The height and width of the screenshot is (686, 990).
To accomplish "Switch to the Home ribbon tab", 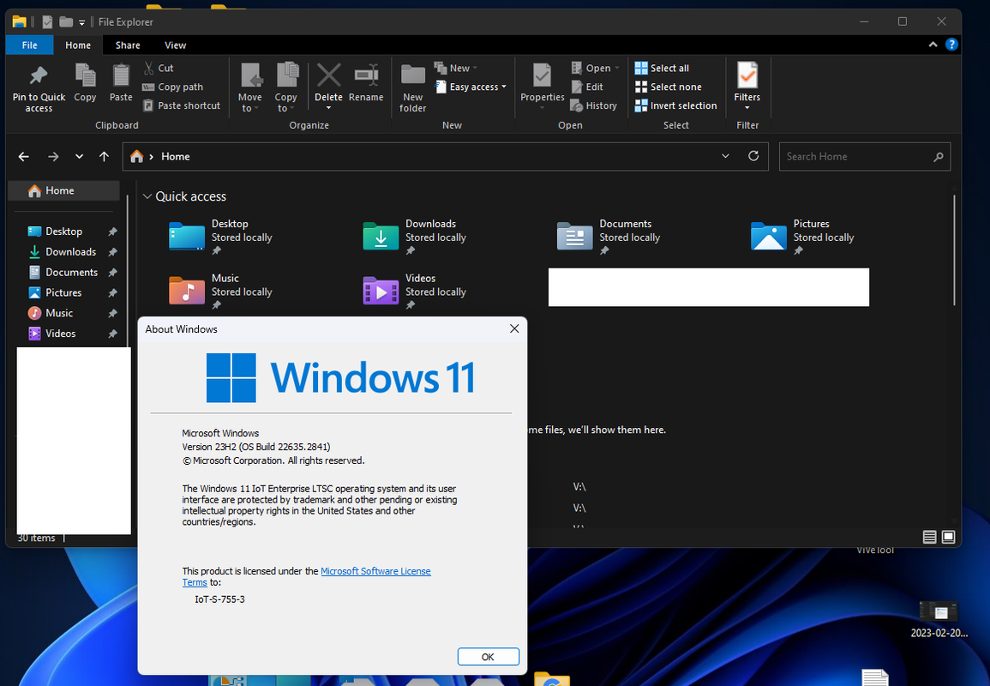I will click(x=78, y=45).
